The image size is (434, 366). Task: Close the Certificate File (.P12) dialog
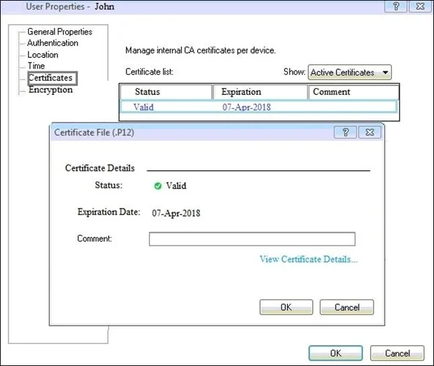(x=370, y=133)
